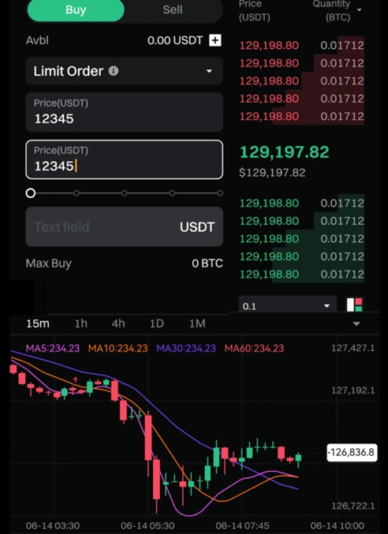Set amount slider to its last stop
Image resolution: width=388 pixels, height=534 pixels.
tap(220, 193)
